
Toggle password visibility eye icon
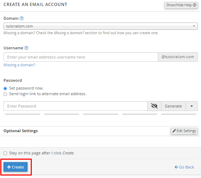(x=154, y=106)
